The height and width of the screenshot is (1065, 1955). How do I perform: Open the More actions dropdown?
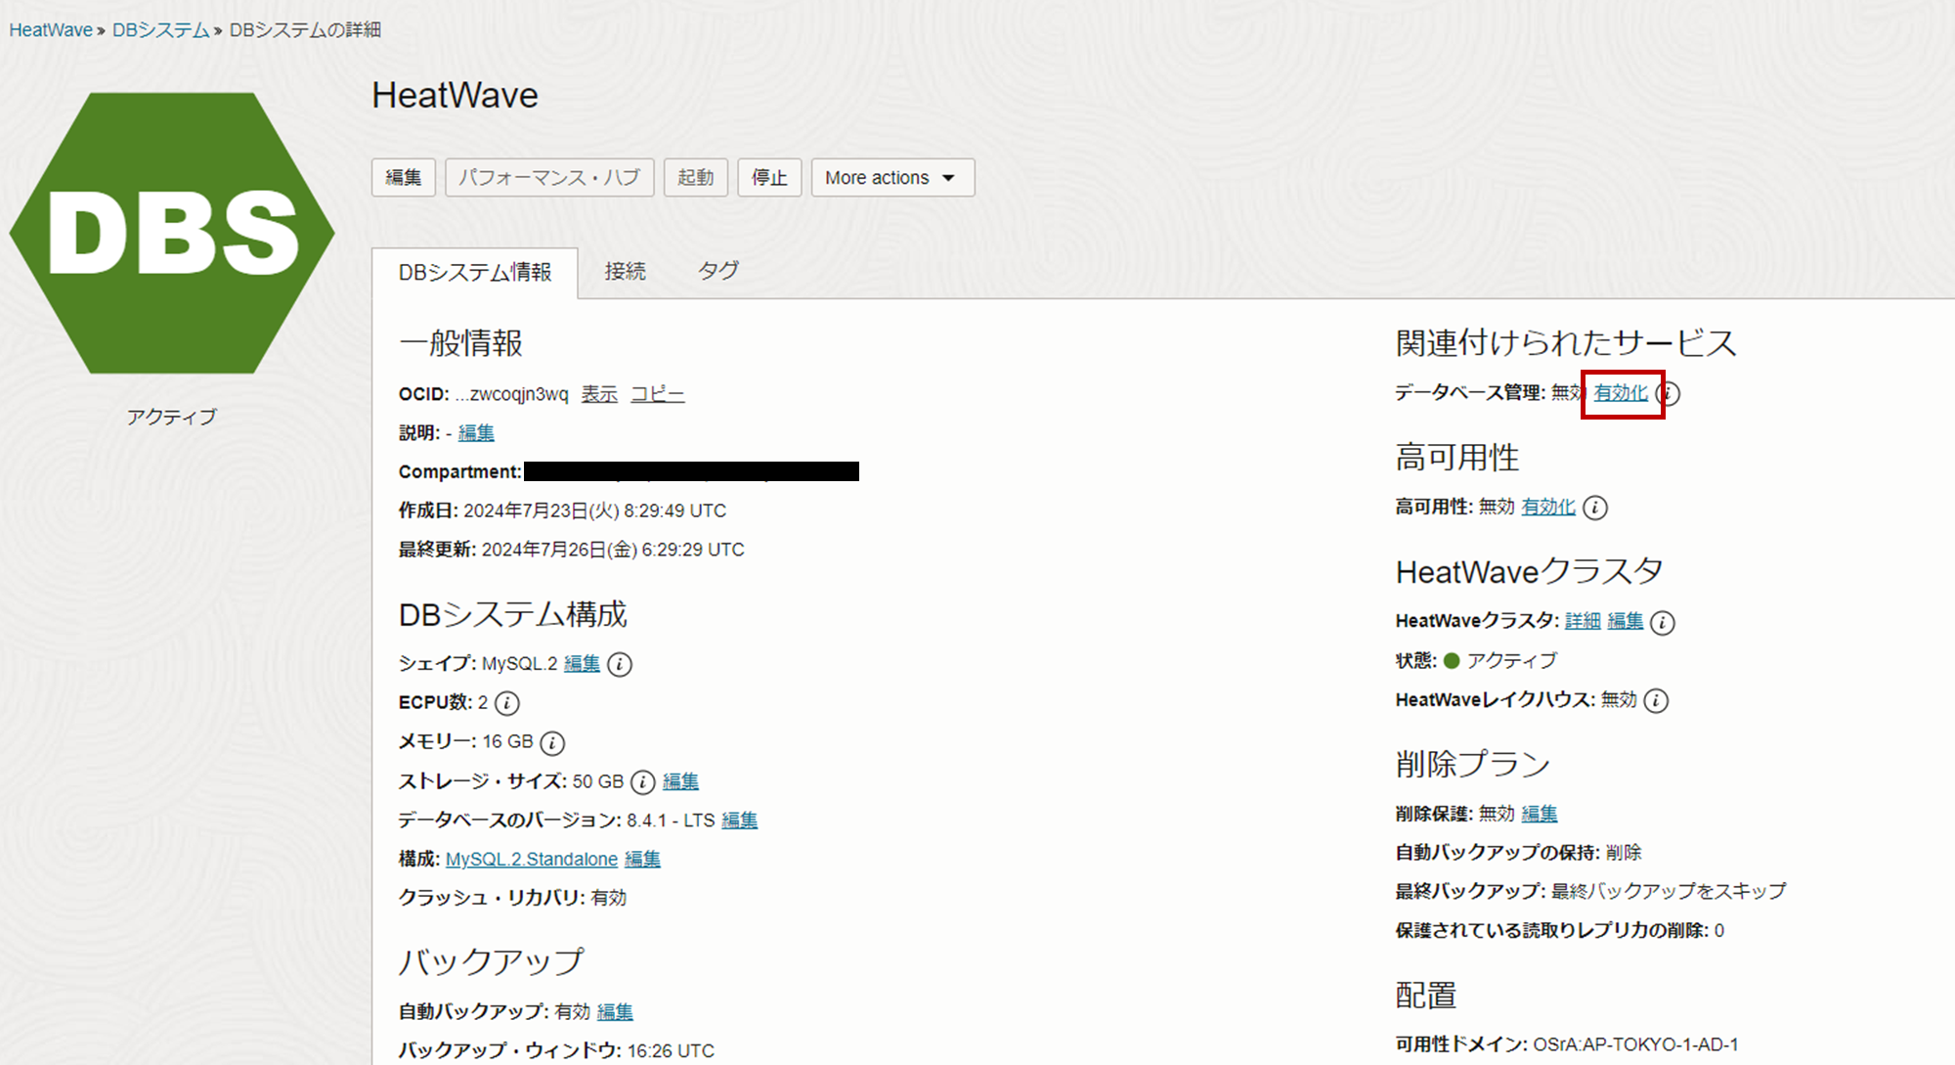click(892, 178)
